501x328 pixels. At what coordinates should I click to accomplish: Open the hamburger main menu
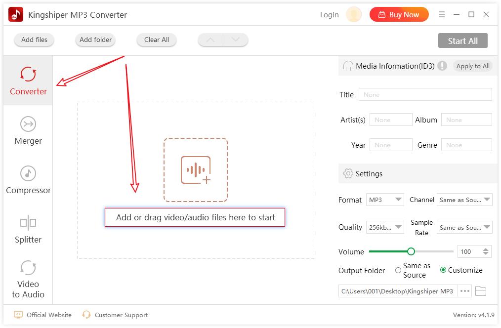click(442, 15)
